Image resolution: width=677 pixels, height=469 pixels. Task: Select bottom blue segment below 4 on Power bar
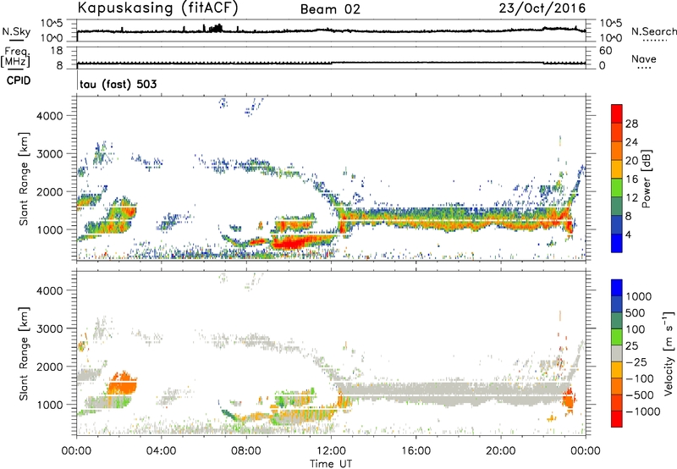point(617,243)
